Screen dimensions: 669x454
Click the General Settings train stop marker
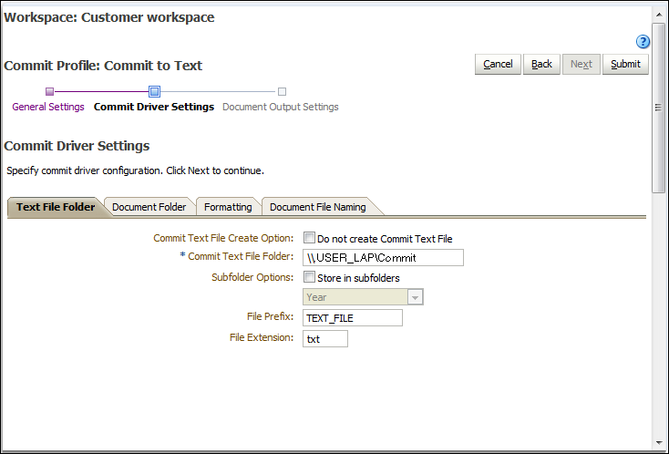[x=49, y=91]
